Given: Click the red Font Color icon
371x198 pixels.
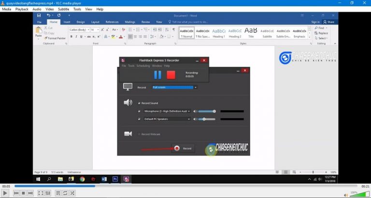Looking at the screenshot, I should [121, 37].
